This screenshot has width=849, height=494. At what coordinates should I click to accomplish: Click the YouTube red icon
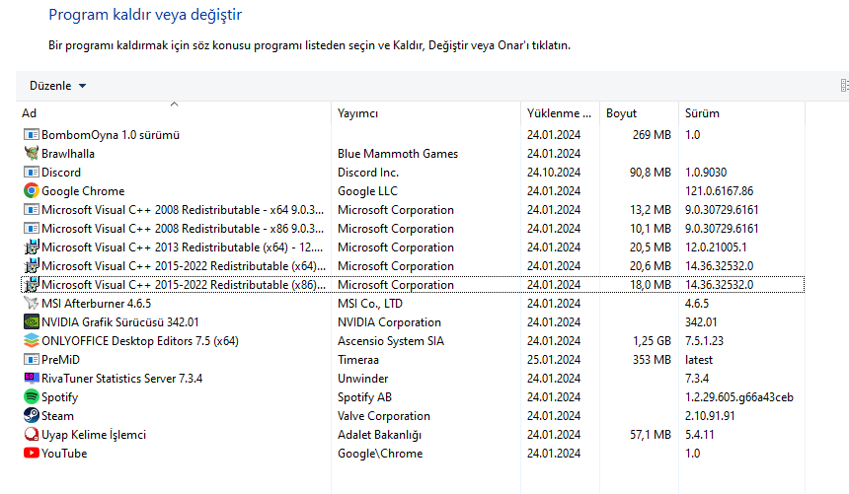click(x=32, y=454)
